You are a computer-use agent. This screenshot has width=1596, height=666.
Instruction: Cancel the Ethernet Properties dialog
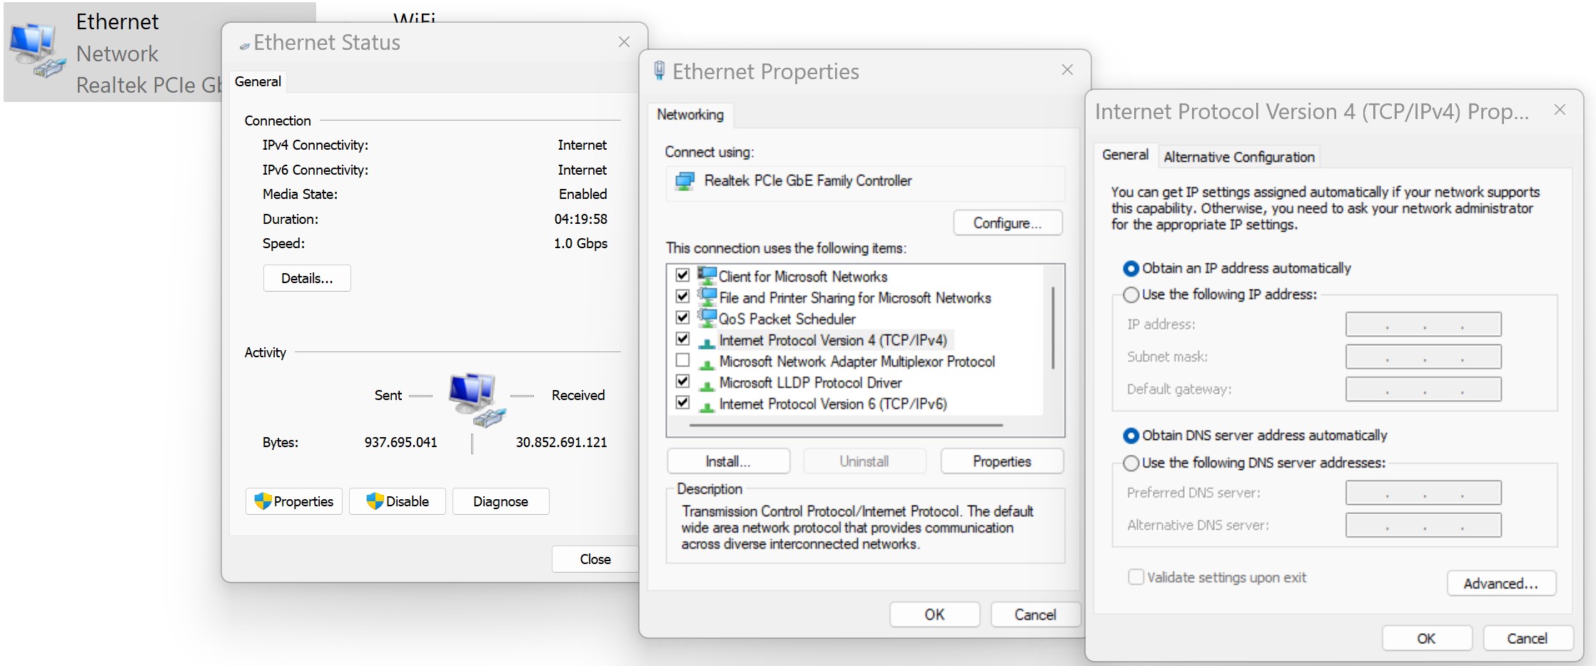[1035, 615]
